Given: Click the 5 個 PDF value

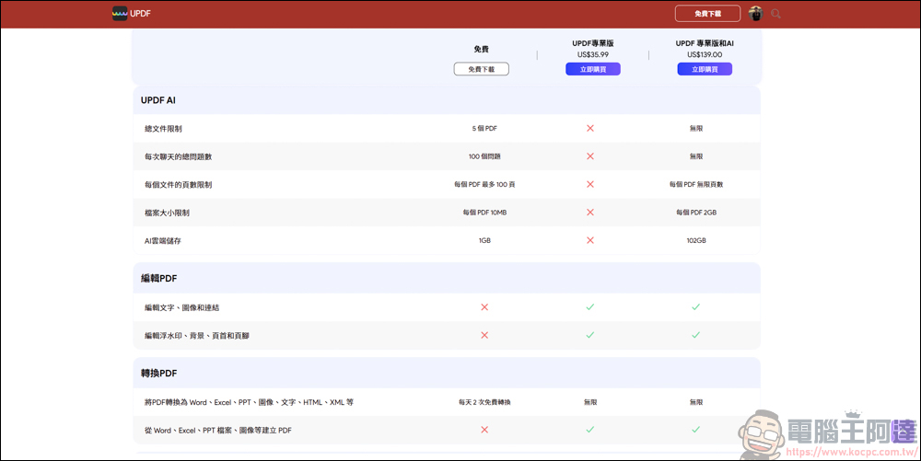Looking at the screenshot, I should click(484, 129).
